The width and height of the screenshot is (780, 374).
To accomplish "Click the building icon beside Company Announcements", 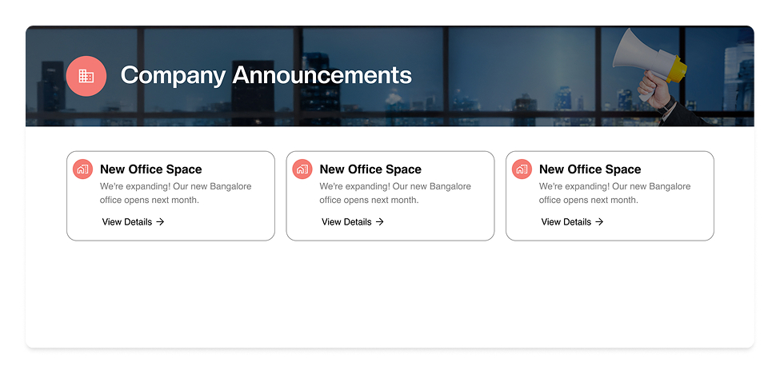I will pos(86,76).
